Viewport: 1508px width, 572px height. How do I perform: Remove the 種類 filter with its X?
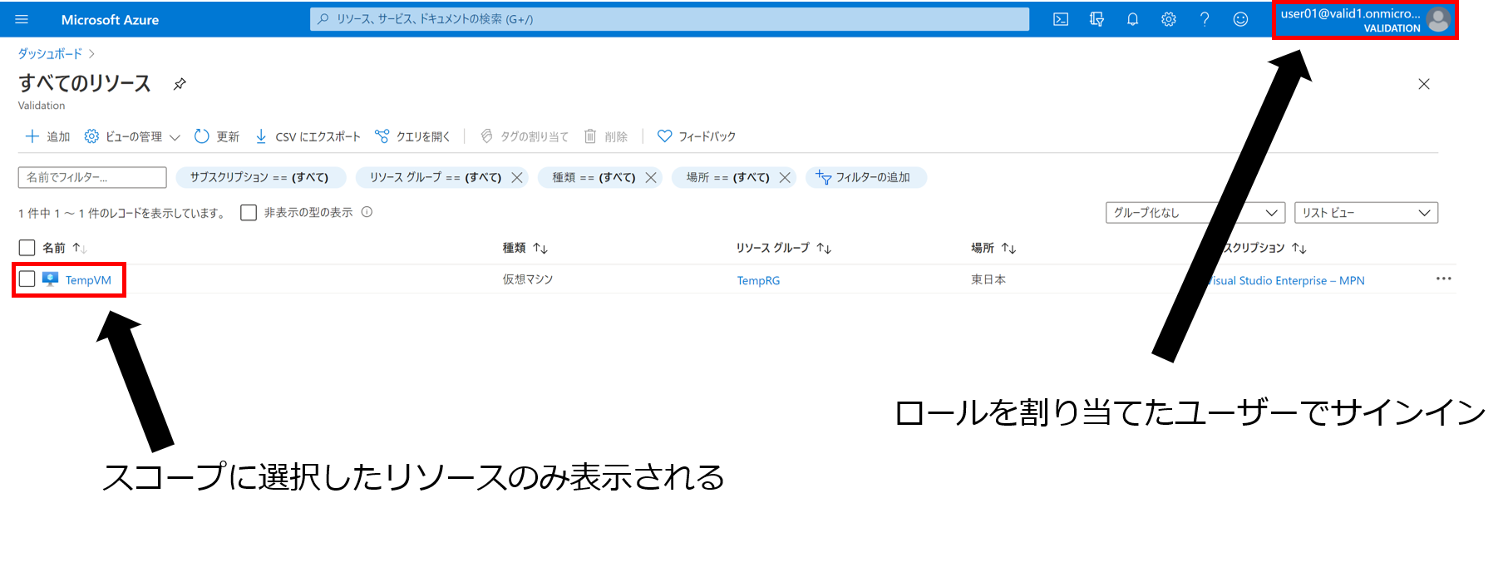[651, 177]
